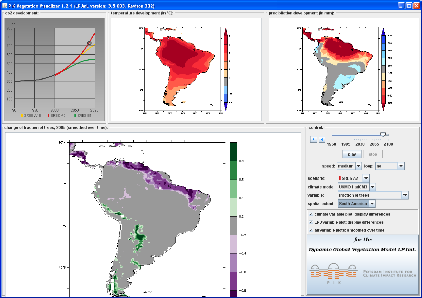Viewport: 422px width, 298px height.
Task: Open the climate model UKMO HadCM3 dropdown
Action: coord(372,187)
